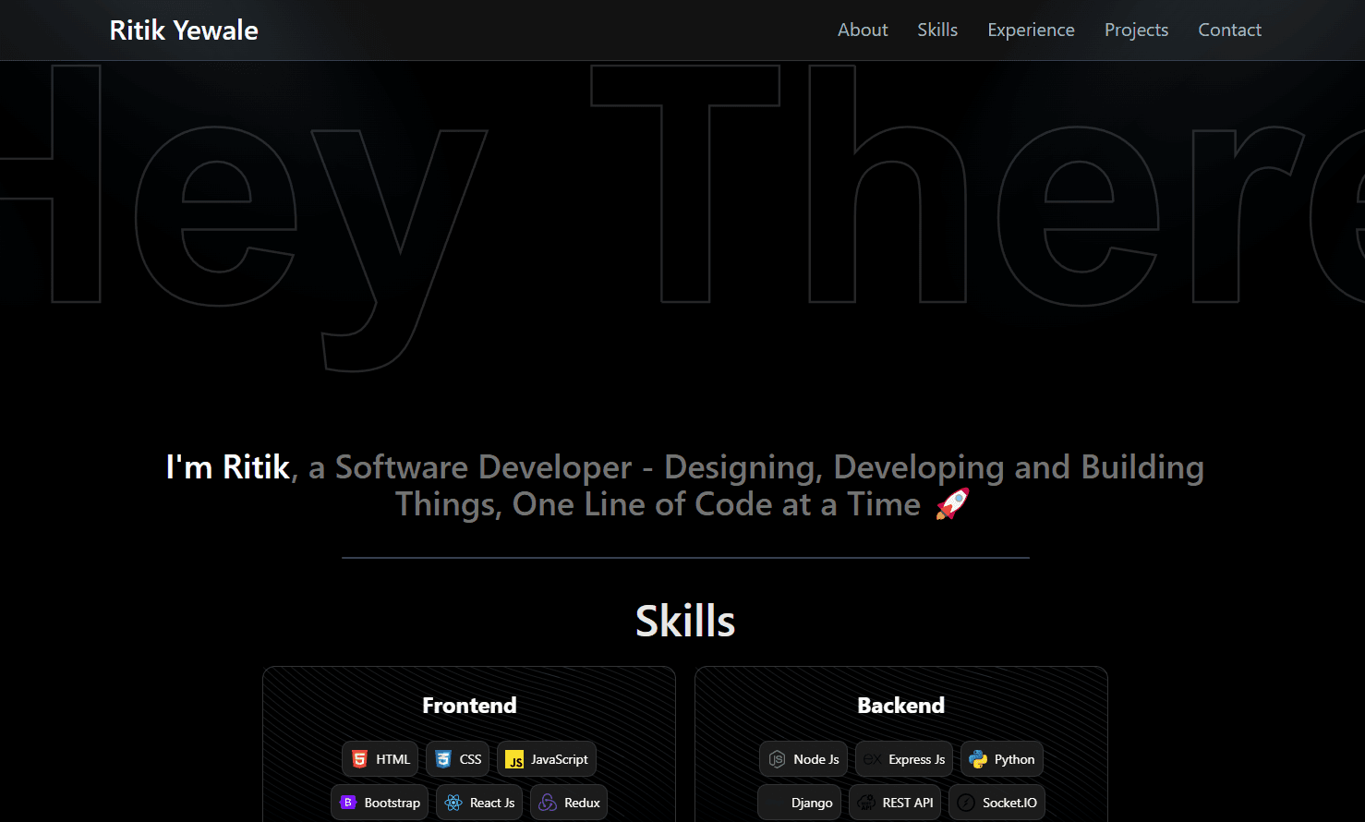Click the rocket emoji in tagline
The image size is (1365, 822).
[952, 504]
